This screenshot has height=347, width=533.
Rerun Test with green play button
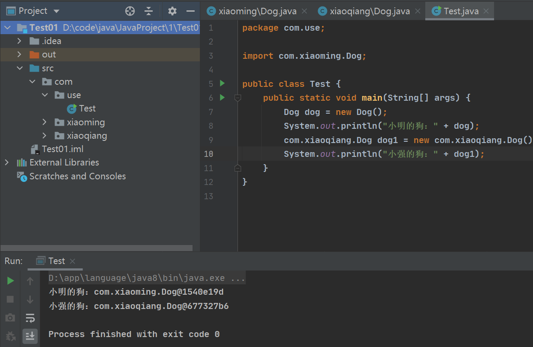(10, 281)
